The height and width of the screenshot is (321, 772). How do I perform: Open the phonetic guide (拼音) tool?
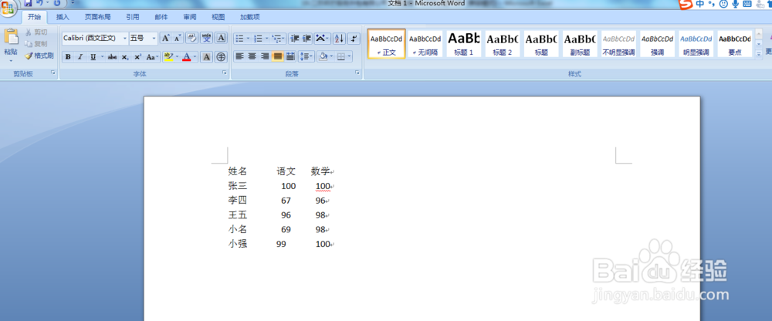coord(206,38)
